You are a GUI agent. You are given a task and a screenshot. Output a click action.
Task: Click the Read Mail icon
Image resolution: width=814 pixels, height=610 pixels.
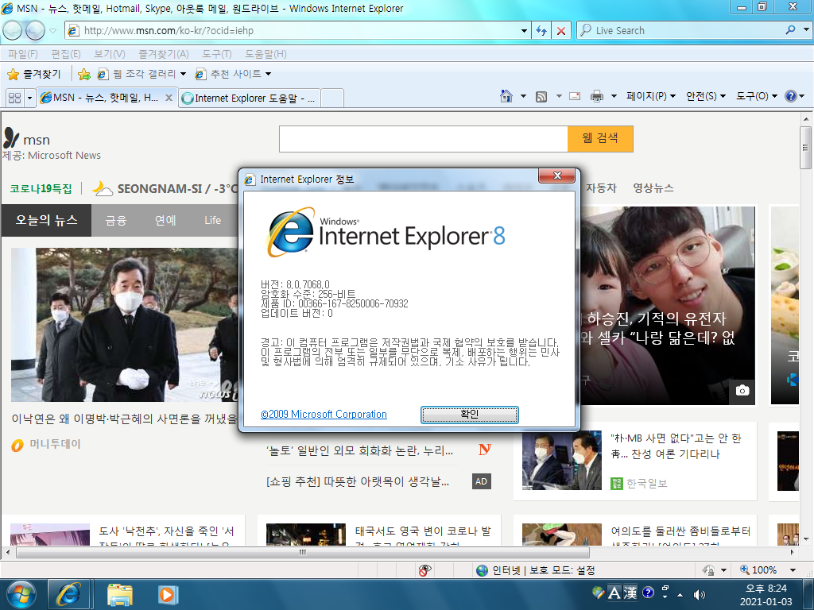tap(575, 96)
